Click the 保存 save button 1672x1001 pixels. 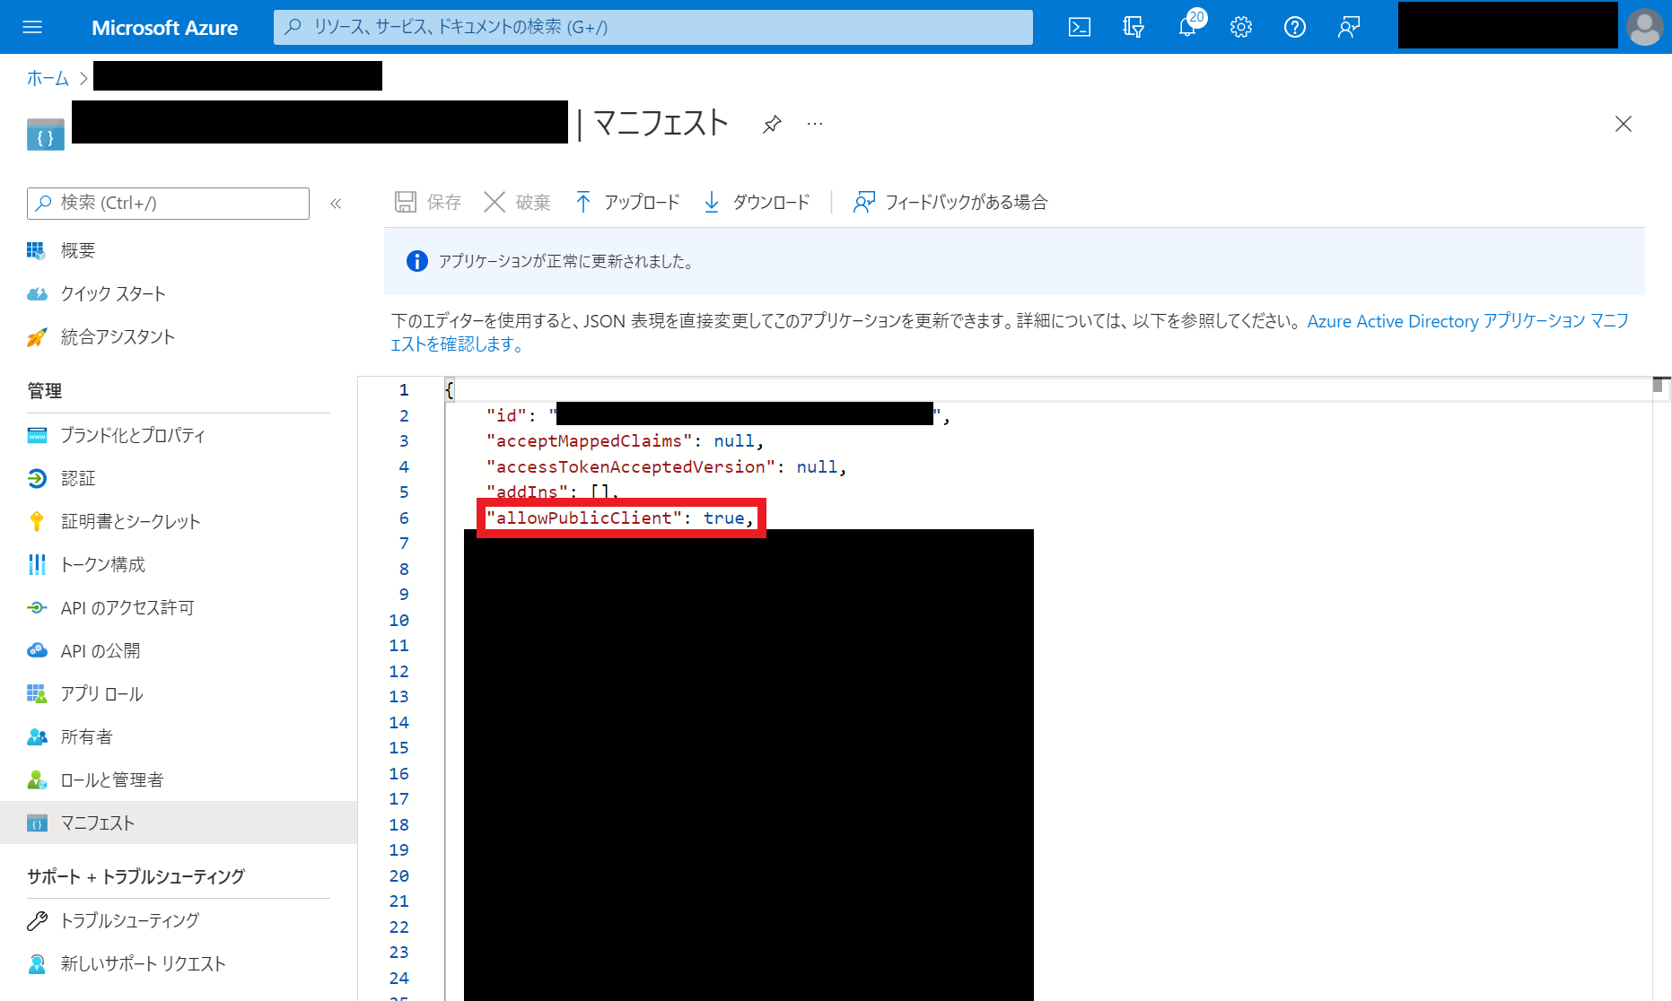coord(428,202)
